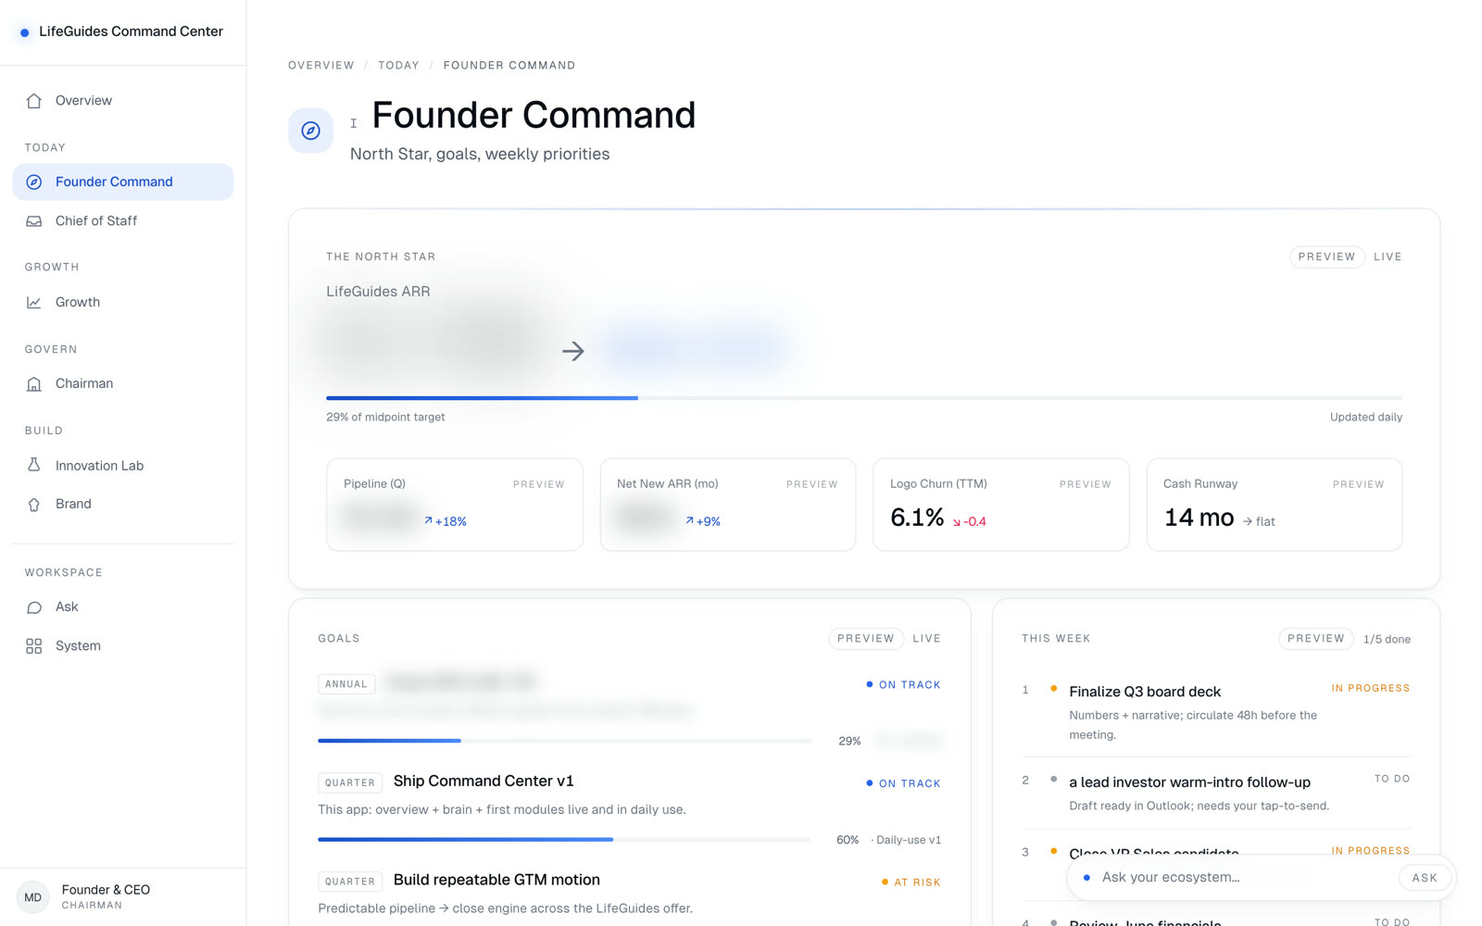Screen dimensions: 1482x926
Task: Go to the Growth section
Action: coord(123,303)
